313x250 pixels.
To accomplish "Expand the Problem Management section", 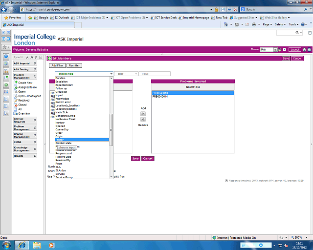I will 34,127.
